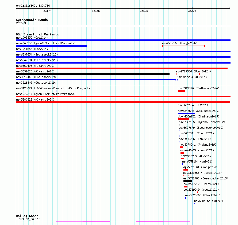Click the 3318k ruler tick label
Image resolution: width=238 pixels, height=225 pixels.
click(x=96, y=11)
